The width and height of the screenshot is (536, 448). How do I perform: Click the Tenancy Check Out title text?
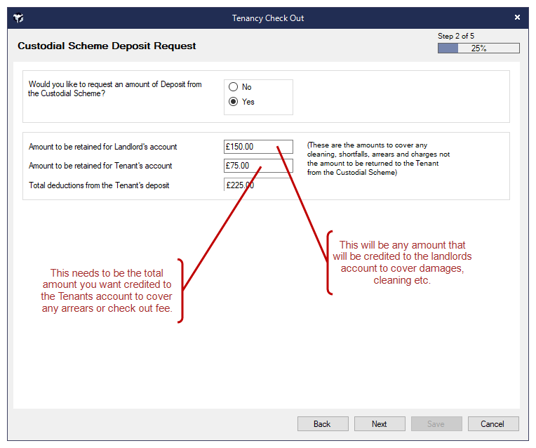[x=268, y=18]
